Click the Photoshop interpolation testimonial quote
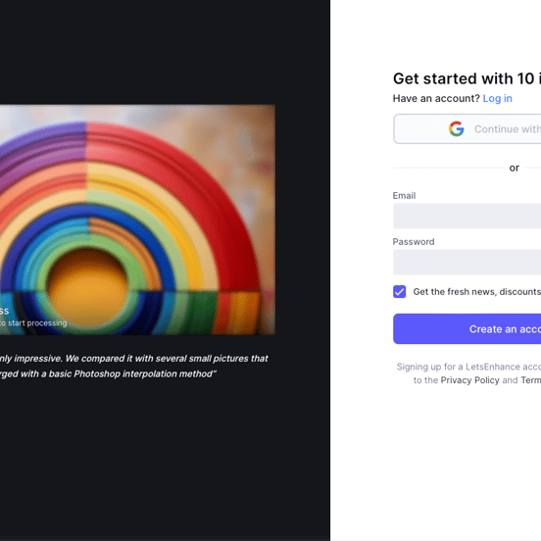Screen dimensions: 541x541 click(x=134, y=367)
